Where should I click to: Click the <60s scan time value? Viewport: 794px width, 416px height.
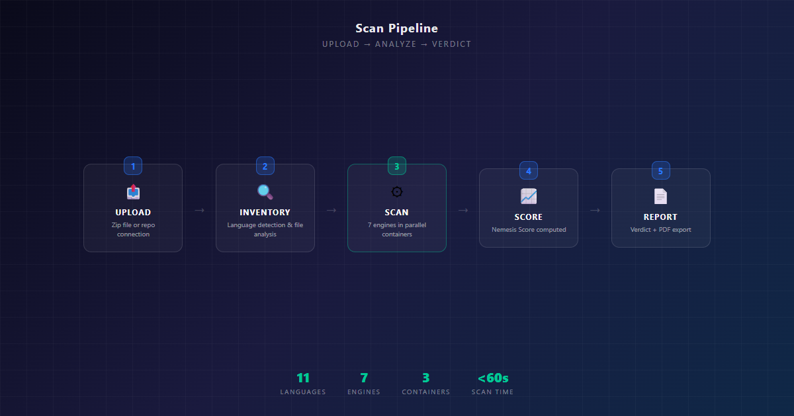coord(493,378)
